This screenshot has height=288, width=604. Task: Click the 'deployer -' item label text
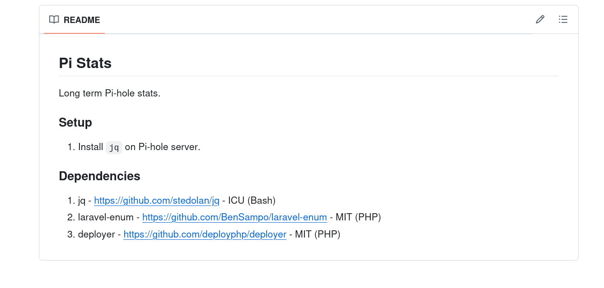click(99, 234)
